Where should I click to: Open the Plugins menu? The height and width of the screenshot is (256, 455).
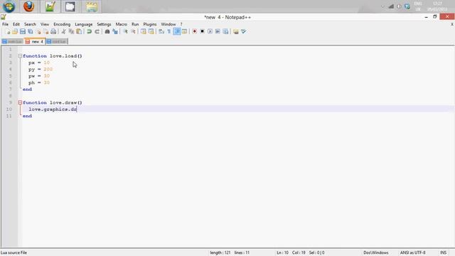tap(150, 24)
